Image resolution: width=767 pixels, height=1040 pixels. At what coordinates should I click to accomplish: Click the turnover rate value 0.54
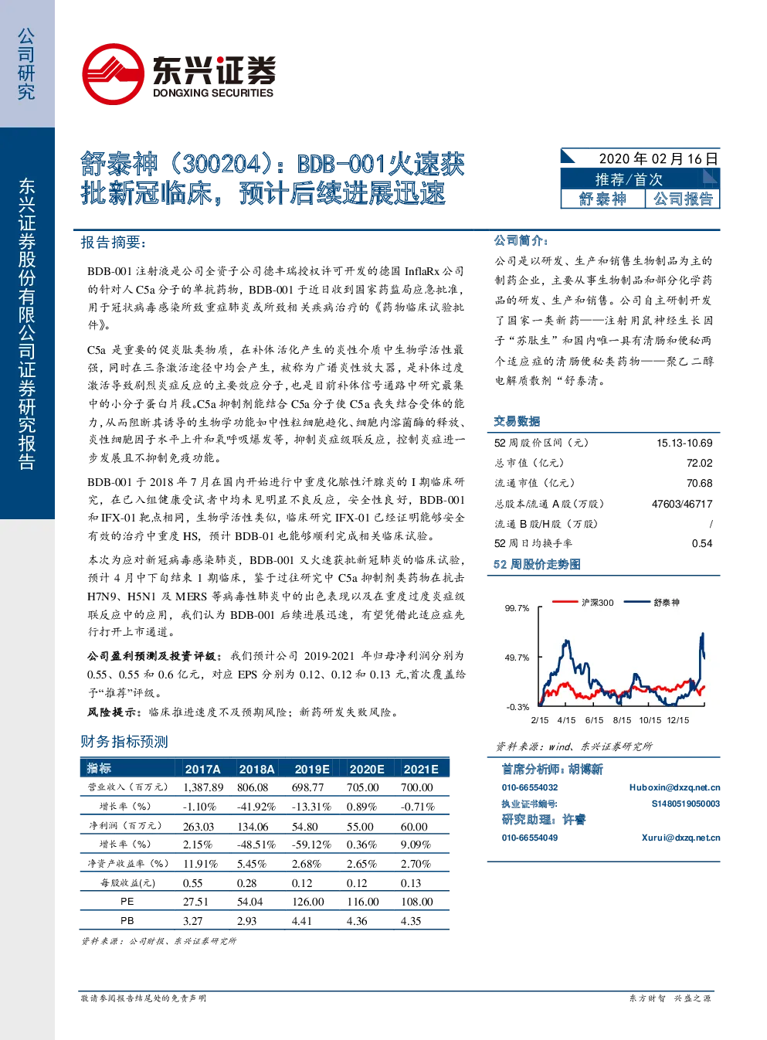point(702,544)
